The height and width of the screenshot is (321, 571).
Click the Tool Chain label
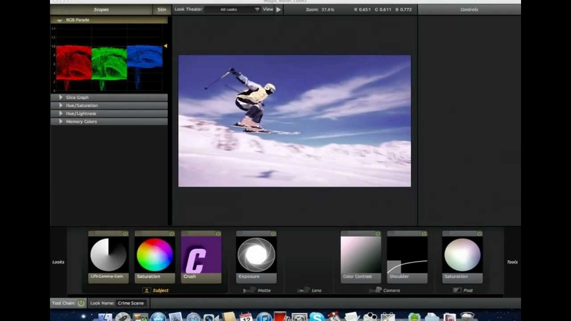click(63, 303)
